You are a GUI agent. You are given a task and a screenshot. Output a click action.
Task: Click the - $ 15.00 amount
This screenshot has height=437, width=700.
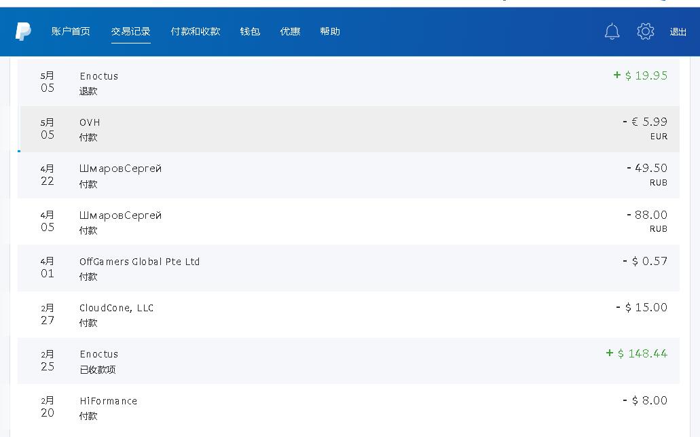[x=642, y=307]
